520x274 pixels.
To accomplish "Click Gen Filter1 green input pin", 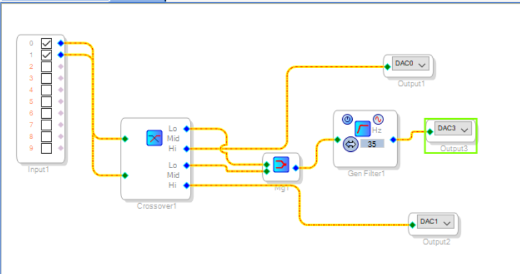I will pyautogui.click(x=337, y=140).
